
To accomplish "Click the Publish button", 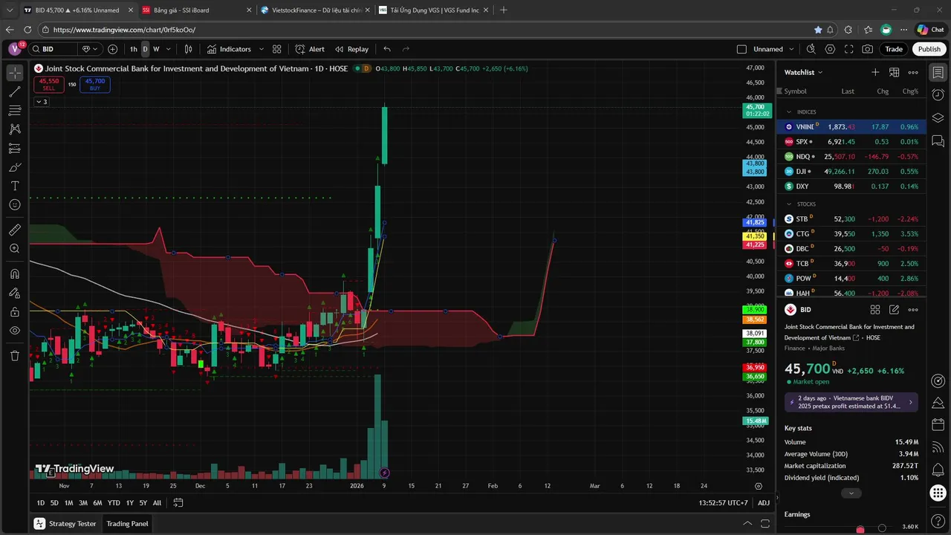I will (x=929, y=49).
